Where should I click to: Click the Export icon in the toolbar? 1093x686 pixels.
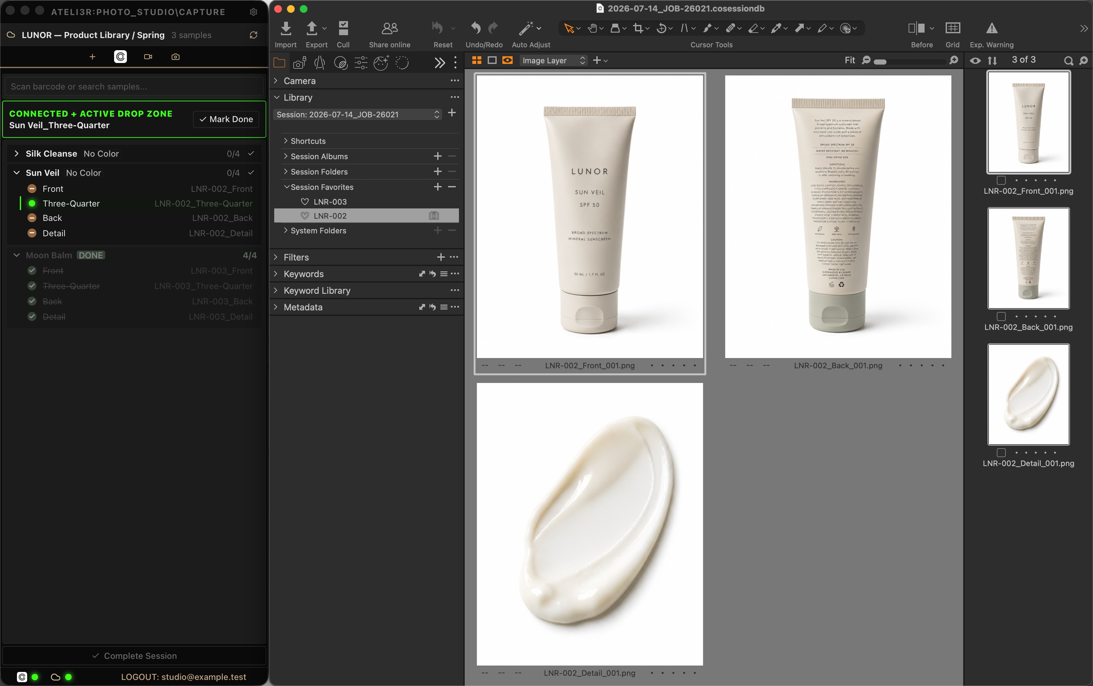click(x=312, y=28)
